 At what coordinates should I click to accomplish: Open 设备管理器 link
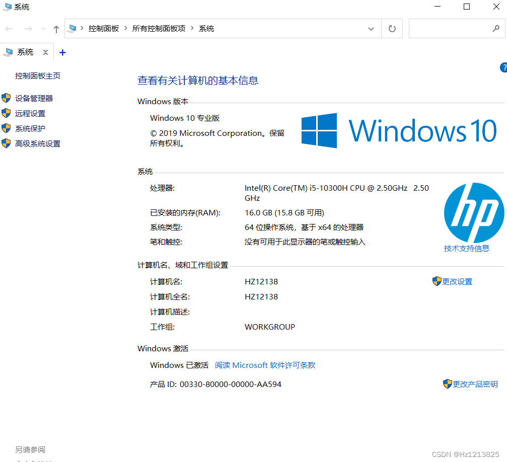(x=34, y=98)
